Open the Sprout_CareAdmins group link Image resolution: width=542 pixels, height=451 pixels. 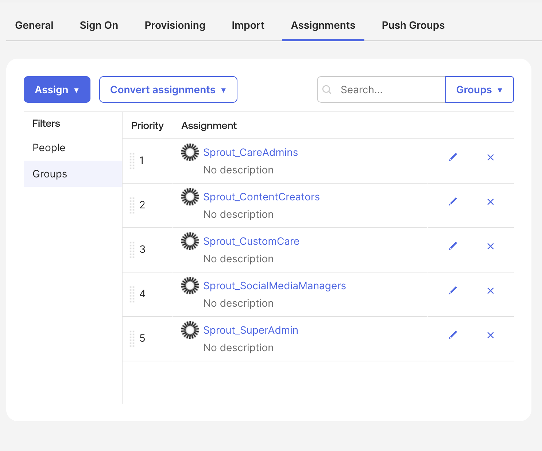click(x=251, y=152)
